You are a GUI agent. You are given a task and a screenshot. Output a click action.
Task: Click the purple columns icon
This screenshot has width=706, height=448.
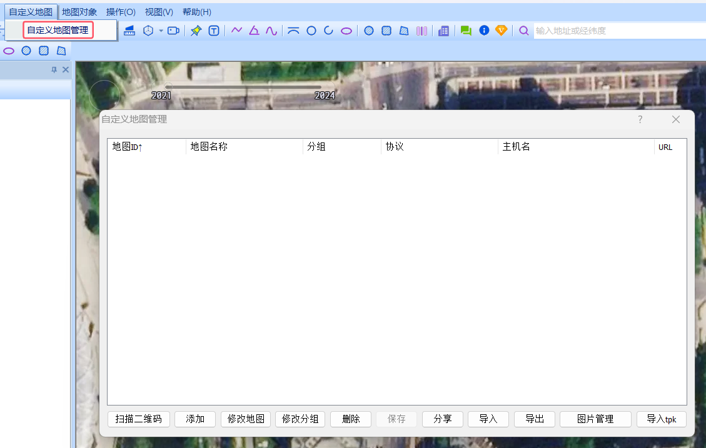tap(421, 31)
